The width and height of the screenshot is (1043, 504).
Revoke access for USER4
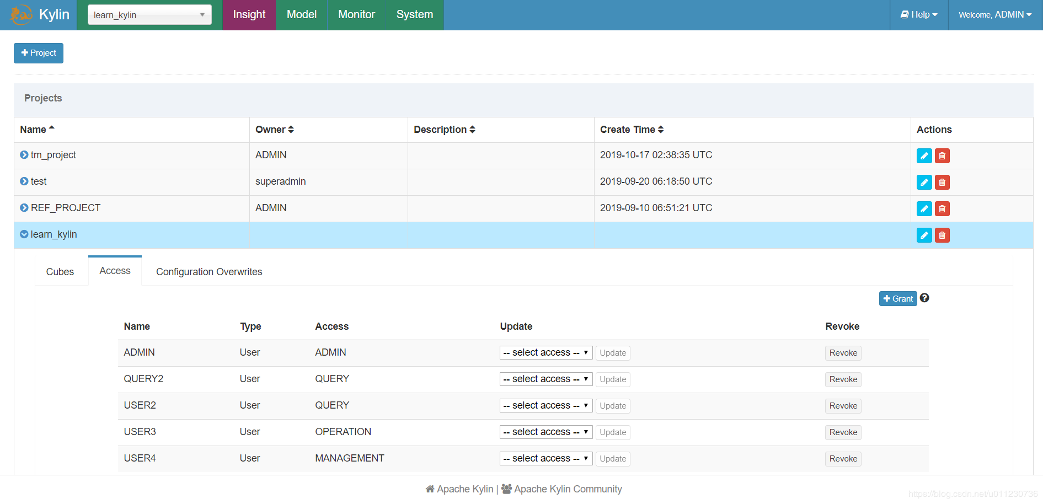(843, 458)
